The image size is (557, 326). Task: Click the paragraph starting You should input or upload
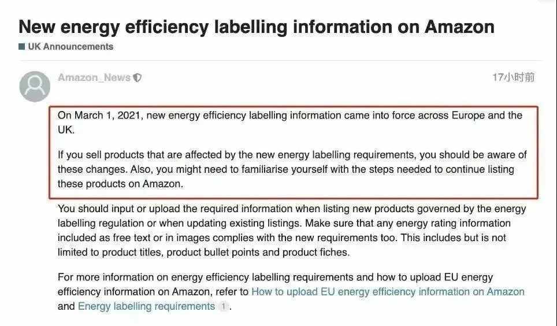click(x=292, y=231)
